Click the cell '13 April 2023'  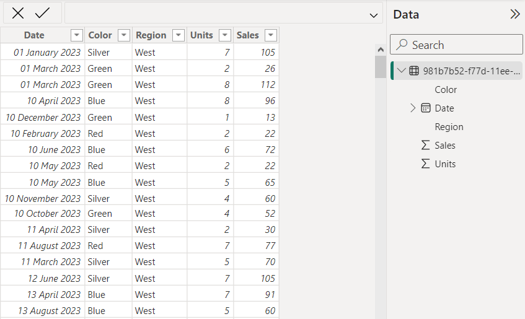(43, 294)
